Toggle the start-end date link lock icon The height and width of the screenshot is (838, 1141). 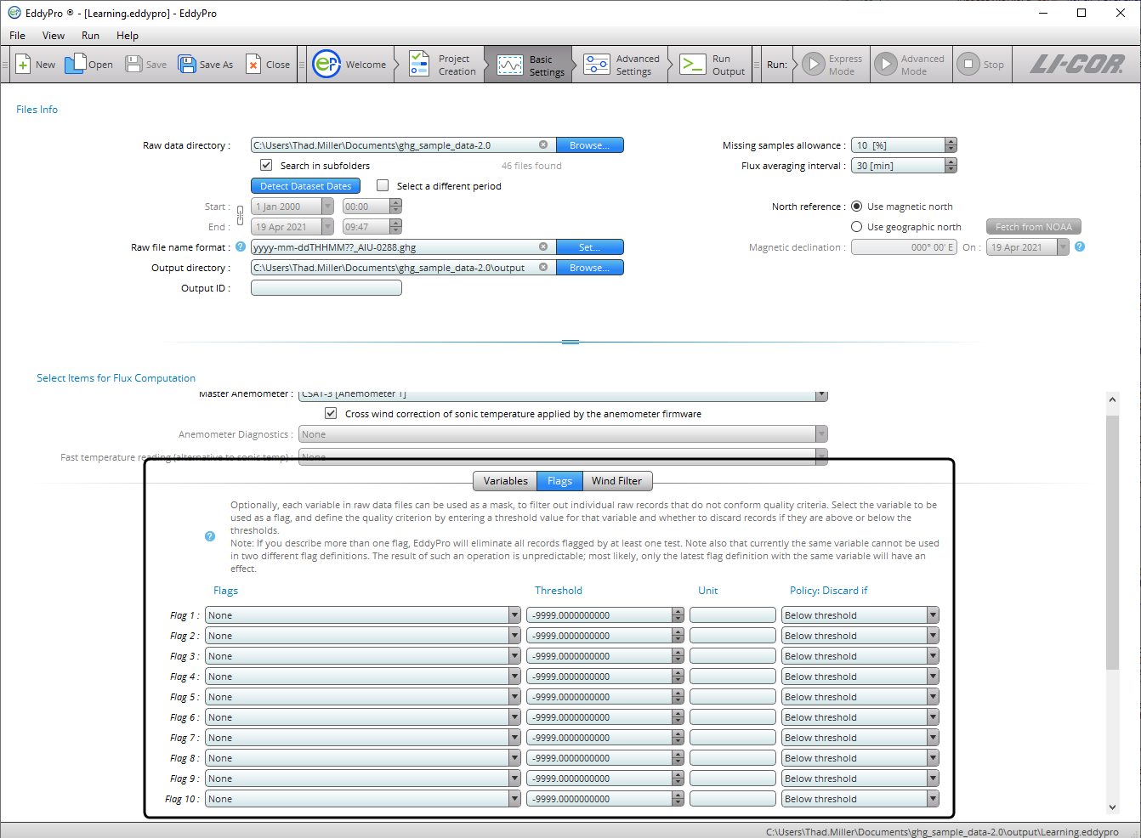(x=241, y=216)
